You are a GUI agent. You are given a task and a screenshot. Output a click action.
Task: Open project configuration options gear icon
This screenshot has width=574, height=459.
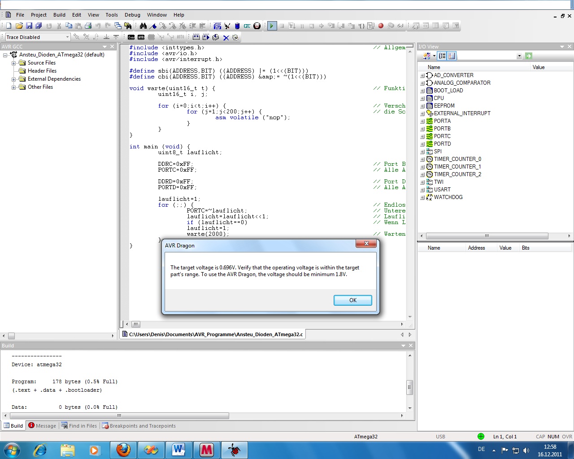click(x=235, y=37)
